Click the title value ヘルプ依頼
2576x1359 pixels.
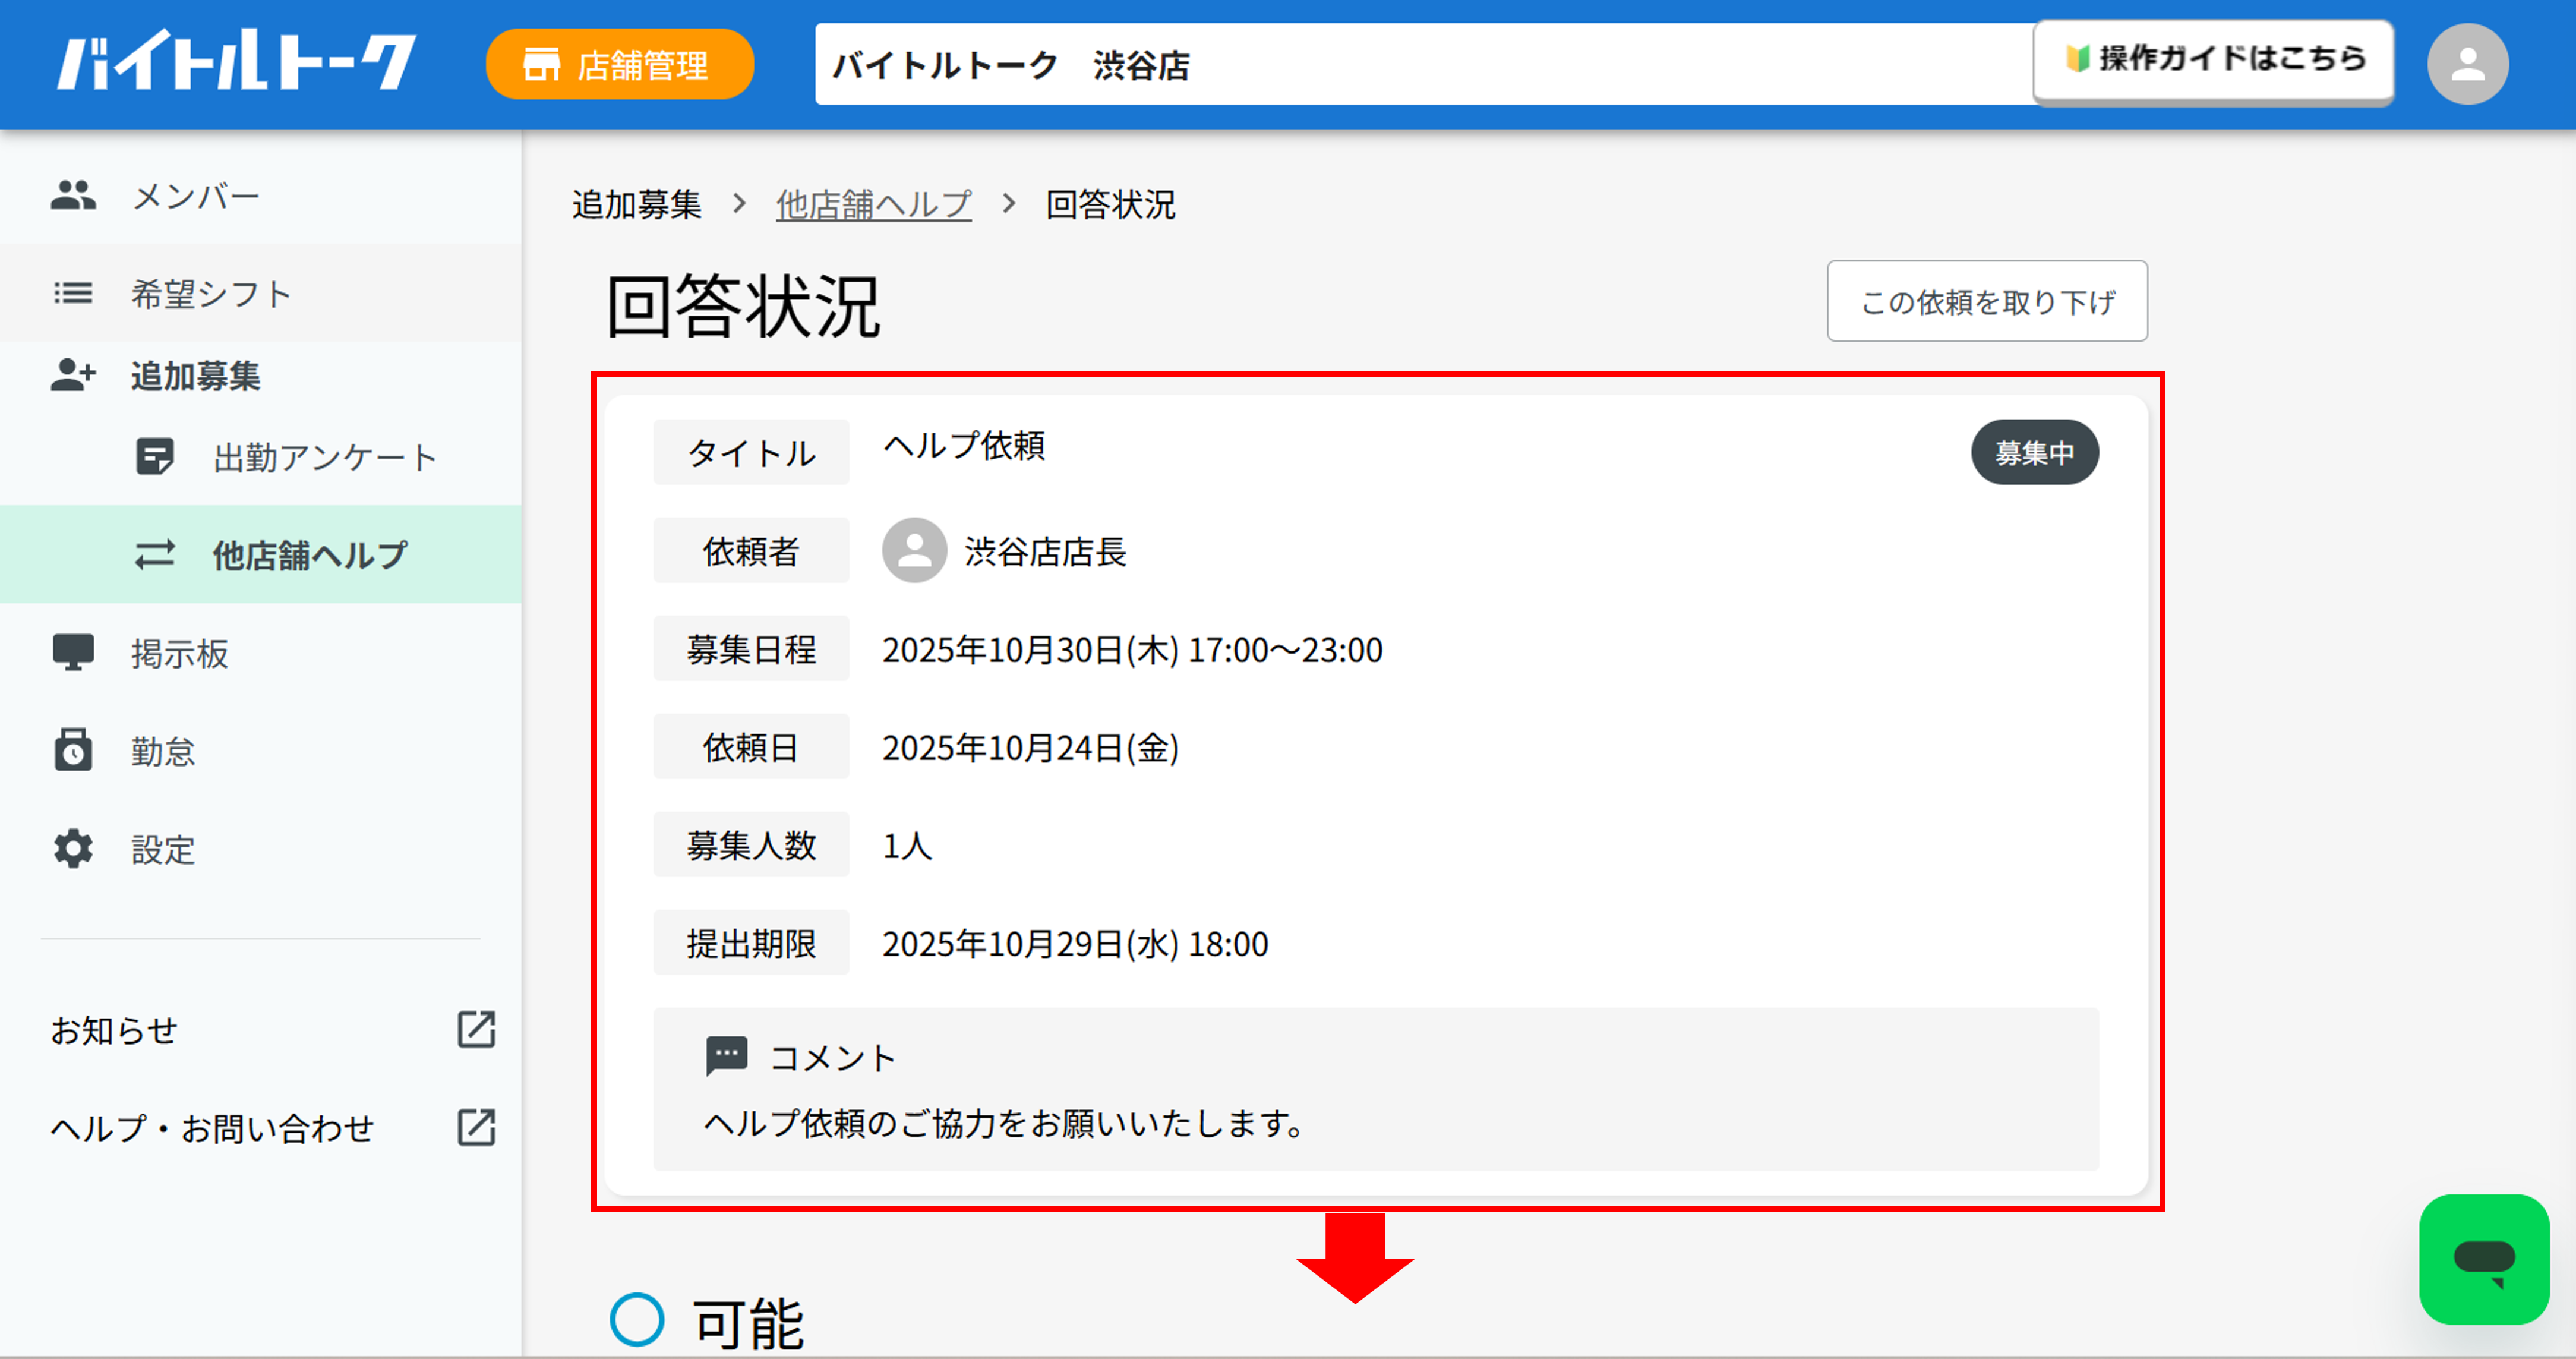click(x=964, y=445)
